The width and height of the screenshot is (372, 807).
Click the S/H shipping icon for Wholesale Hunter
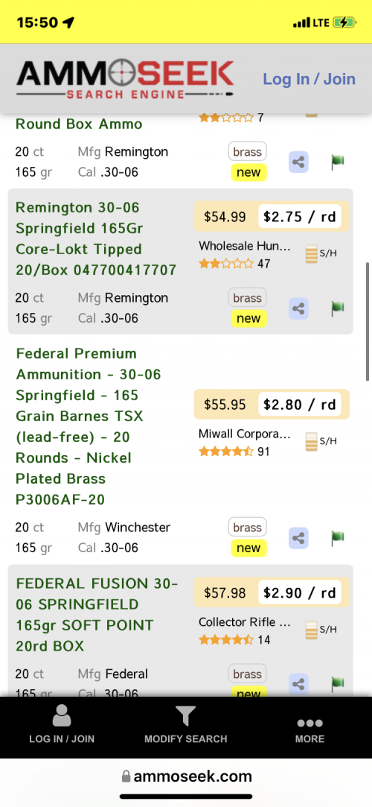point(321,254)
